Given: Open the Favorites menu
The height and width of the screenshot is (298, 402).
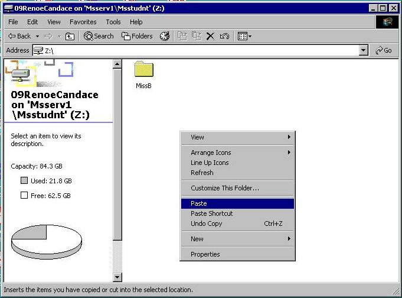Looking at the screenshot, I should coord(83,22).
